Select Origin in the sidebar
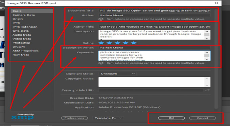 (18, 19)
